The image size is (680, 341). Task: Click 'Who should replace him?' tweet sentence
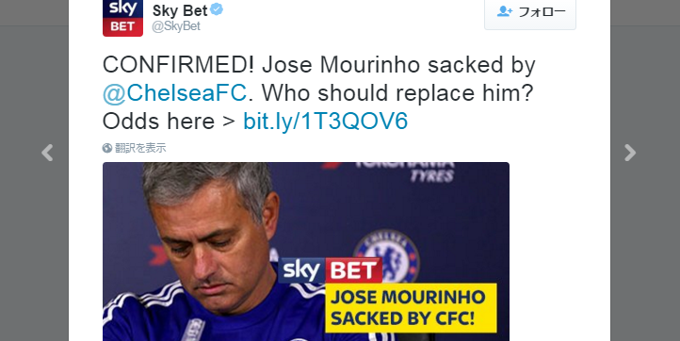[397, 93]
